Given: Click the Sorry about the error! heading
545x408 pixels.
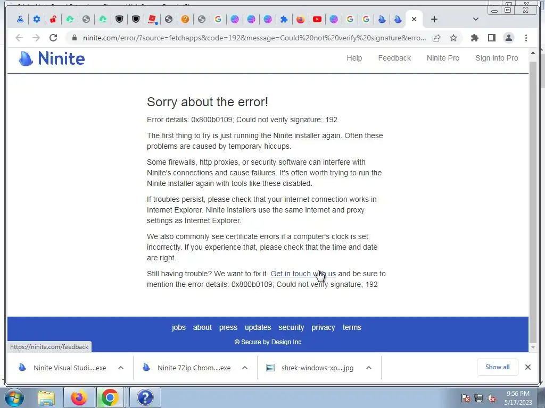Looking at the screenshot, I should 208,102.
